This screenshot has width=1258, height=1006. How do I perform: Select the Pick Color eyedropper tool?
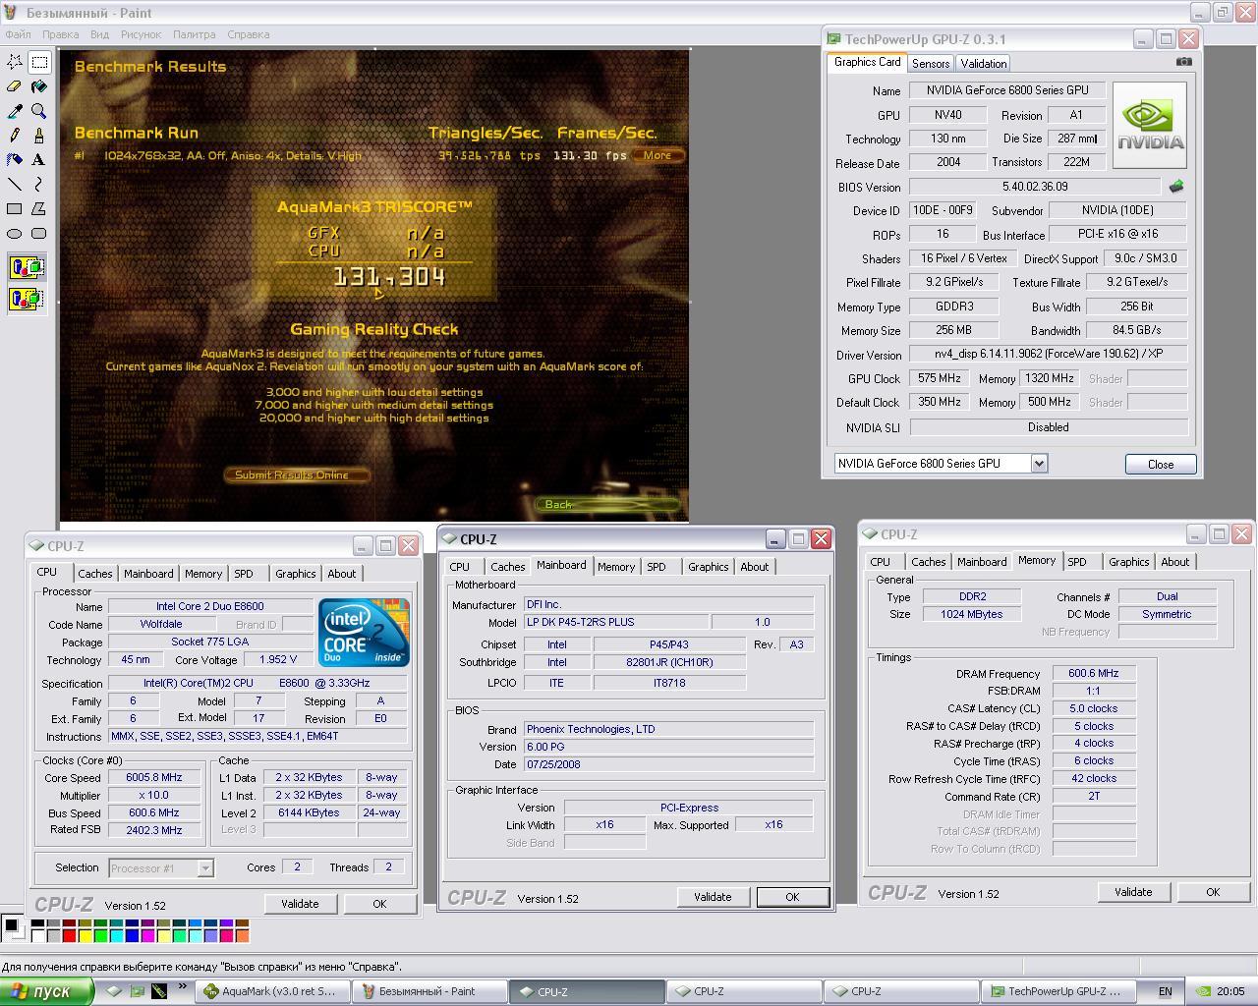tap(15, 111)
